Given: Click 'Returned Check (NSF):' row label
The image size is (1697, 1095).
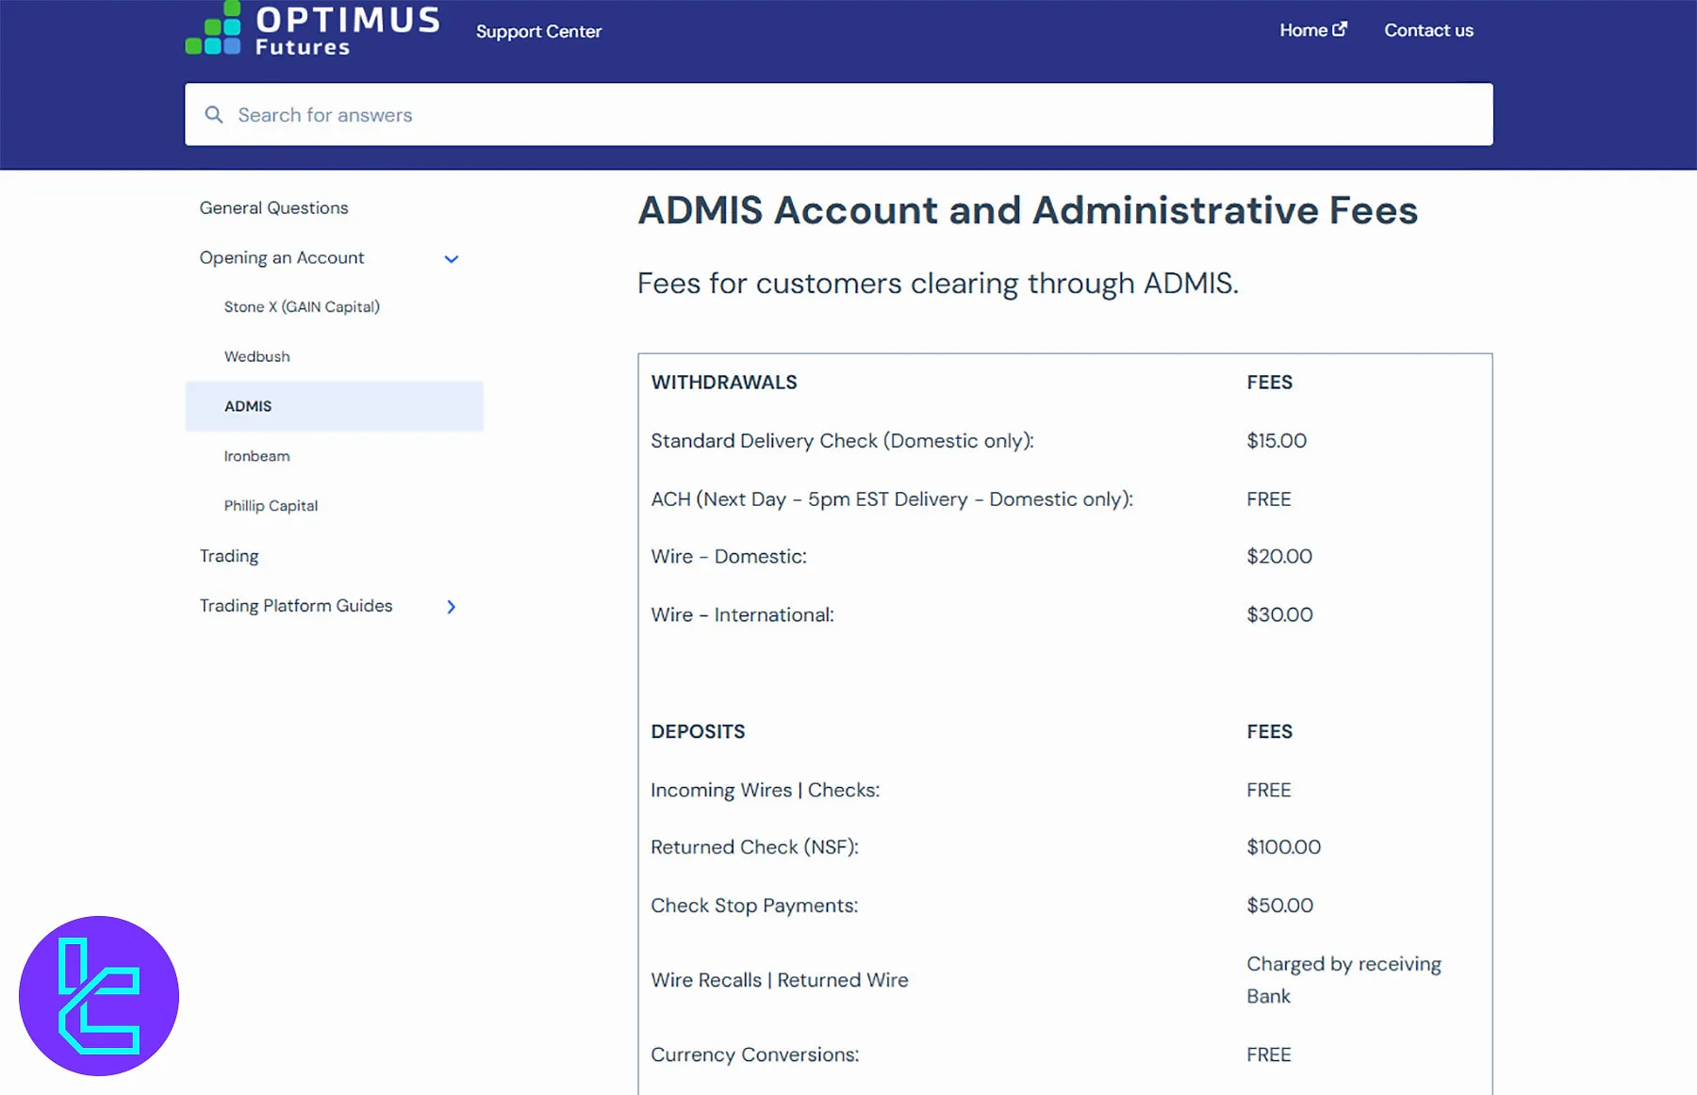Looking at the screenshot, I should click(x=754, y=847).
